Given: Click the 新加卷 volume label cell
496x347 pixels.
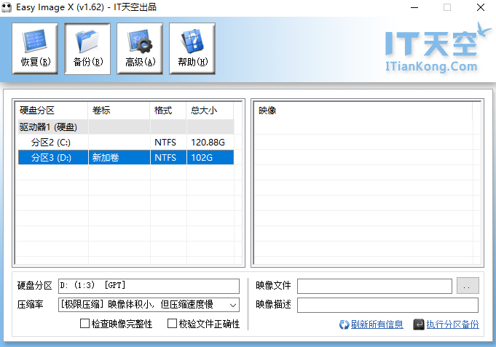Looking at the screenshot, I should 119,157.
